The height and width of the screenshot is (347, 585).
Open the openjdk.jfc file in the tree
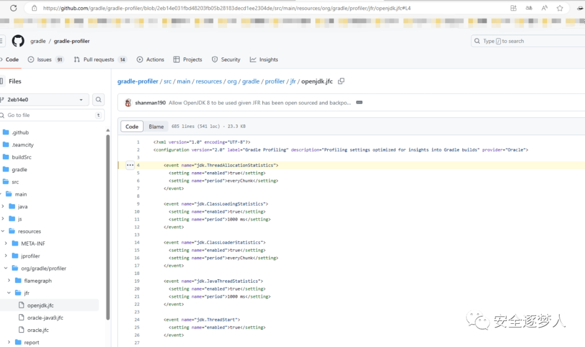coord(40,305)
